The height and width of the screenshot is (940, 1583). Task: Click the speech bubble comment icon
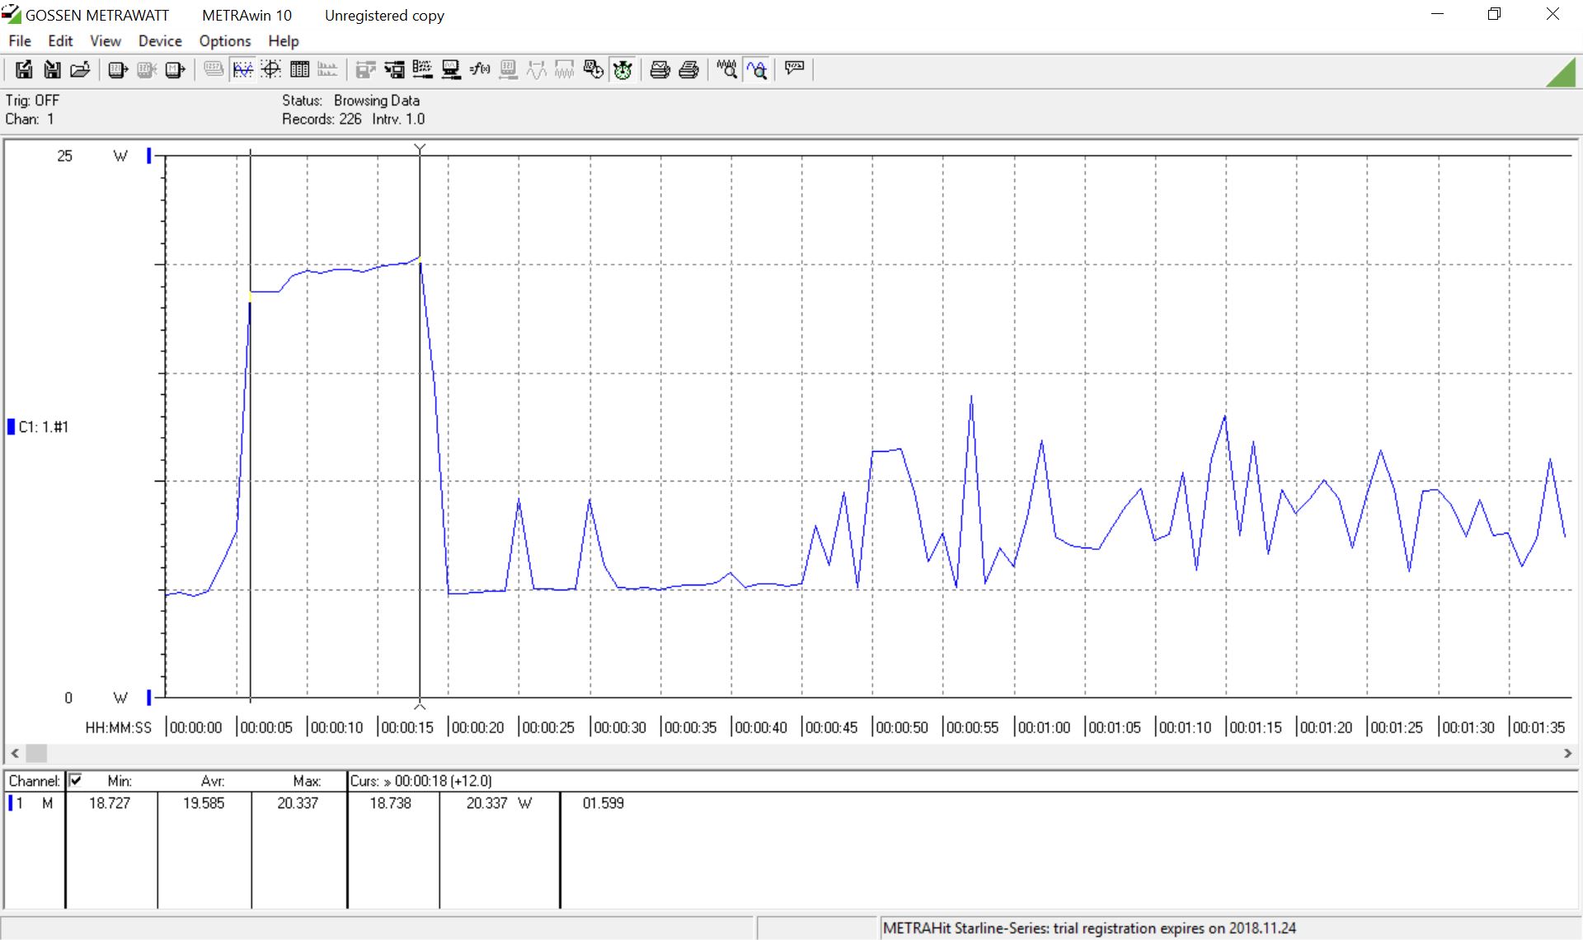(794, 68)
